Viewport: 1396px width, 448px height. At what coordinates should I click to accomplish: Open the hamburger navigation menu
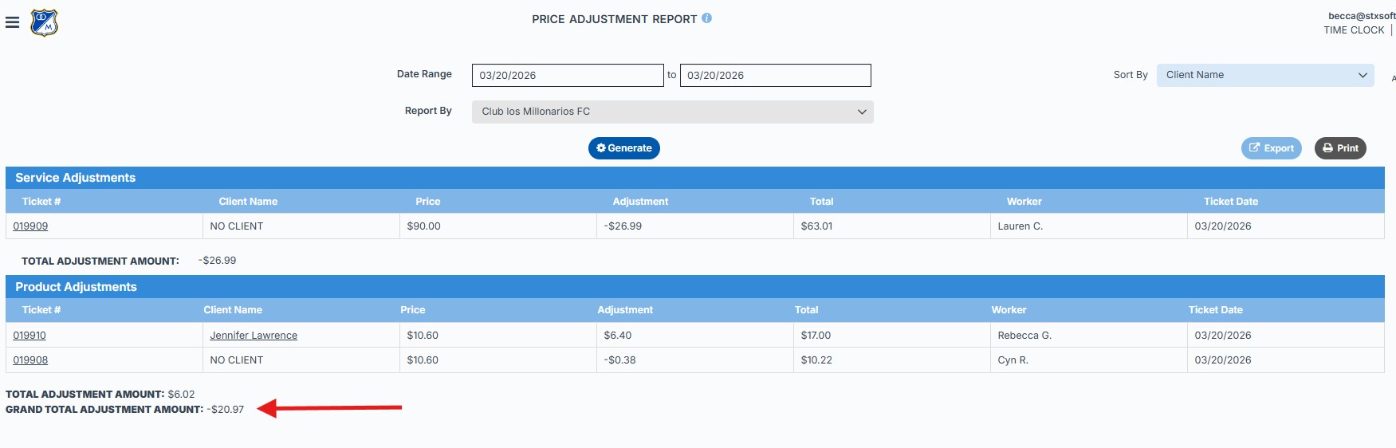pyautogui.click(x=12, y=22)
